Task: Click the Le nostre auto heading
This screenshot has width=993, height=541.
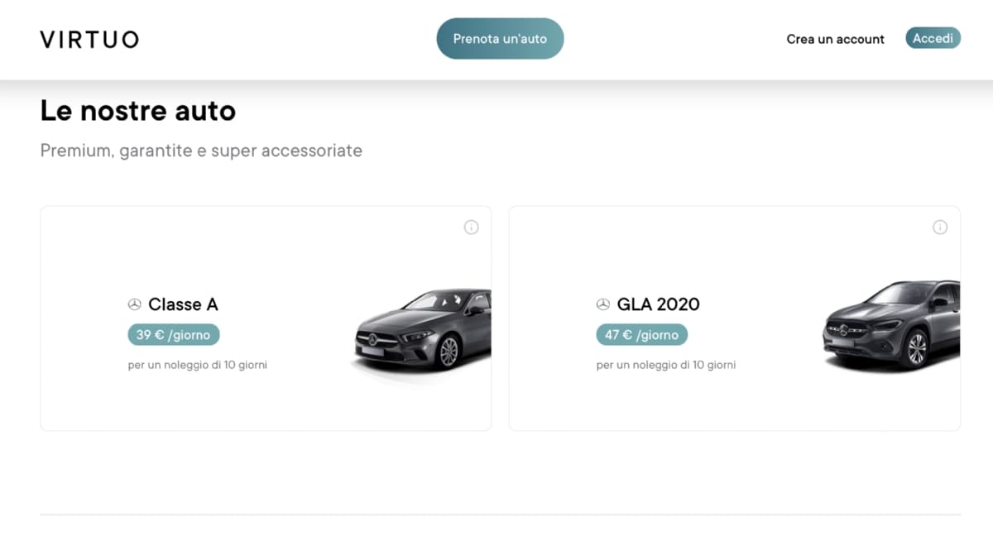Action: pos(138,111)
